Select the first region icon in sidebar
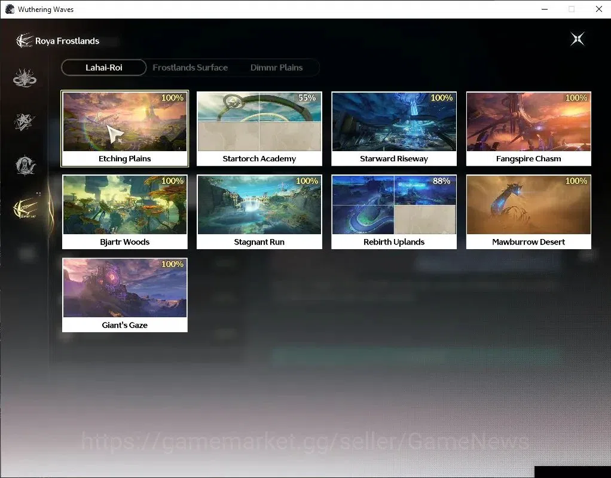Image resolution: width=611 pixels, height=478 pixels. (25, 78)
